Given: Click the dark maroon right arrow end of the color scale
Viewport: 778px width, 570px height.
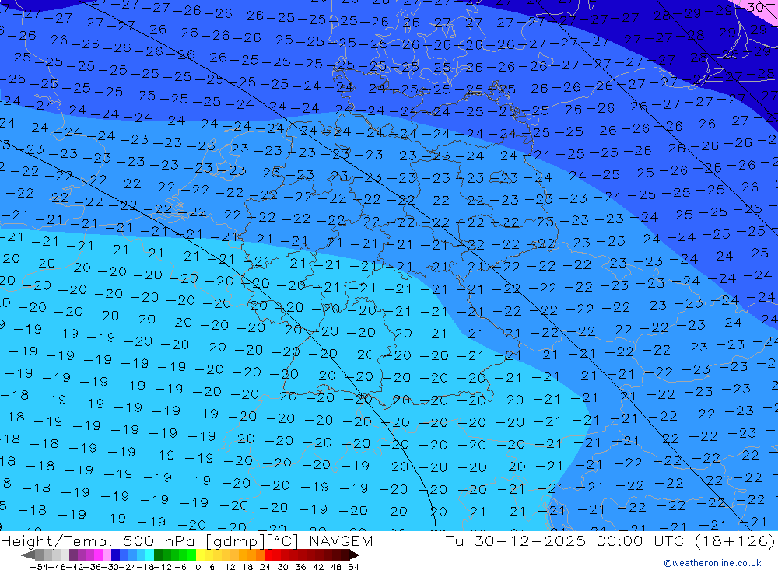Looking at the screenshot, I should (x=354, y=554).
